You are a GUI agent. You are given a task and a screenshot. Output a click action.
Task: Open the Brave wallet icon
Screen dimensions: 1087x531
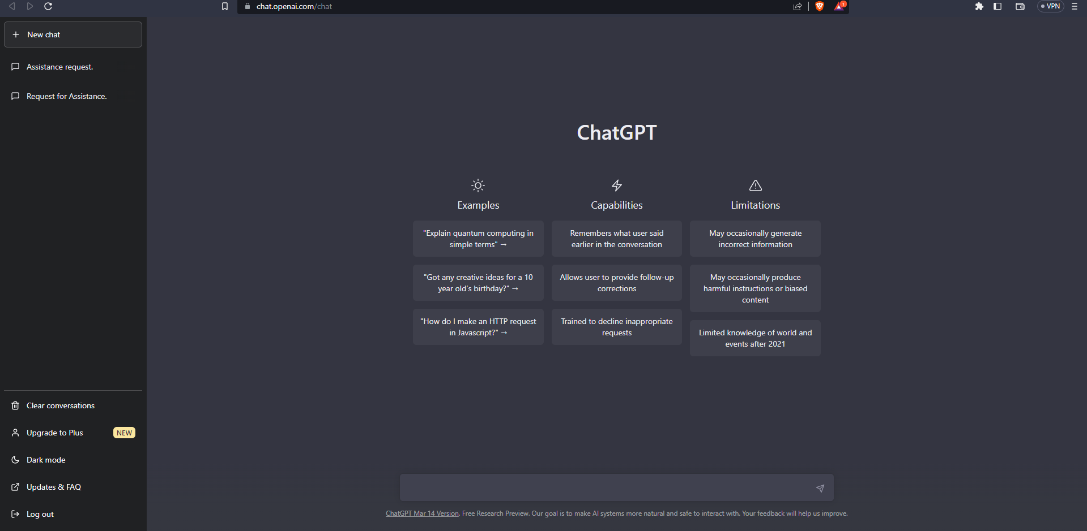(x=1020, y=6)
